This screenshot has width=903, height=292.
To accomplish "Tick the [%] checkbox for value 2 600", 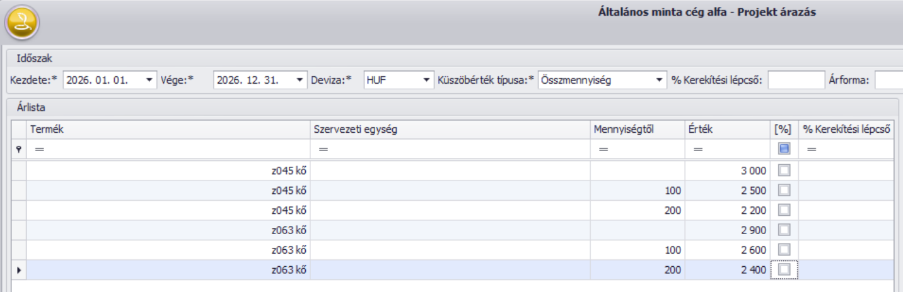I will [784, 250].
